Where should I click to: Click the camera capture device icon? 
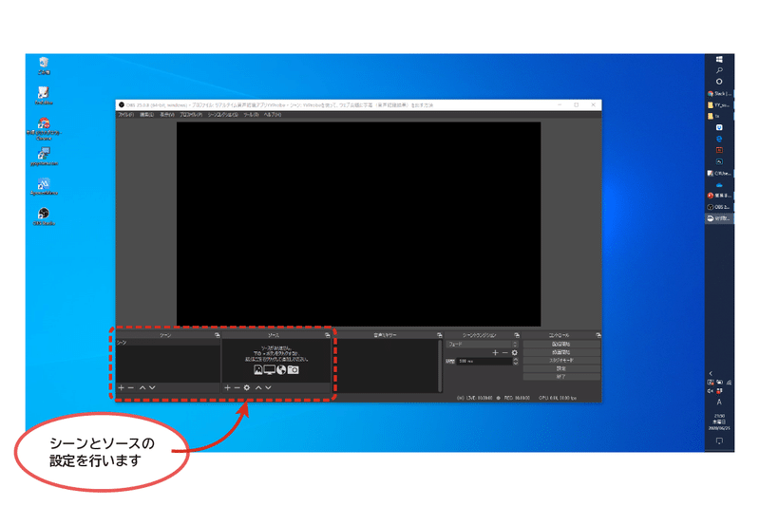tap(294, 370)
